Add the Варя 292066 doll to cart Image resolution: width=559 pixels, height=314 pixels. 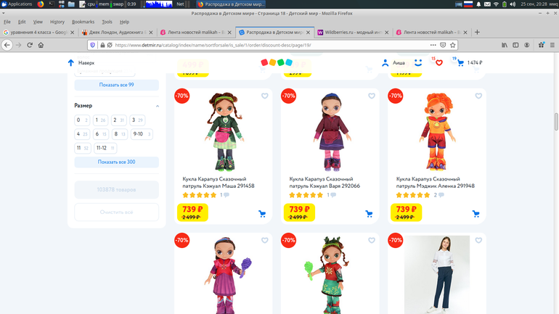click(369, 214)
